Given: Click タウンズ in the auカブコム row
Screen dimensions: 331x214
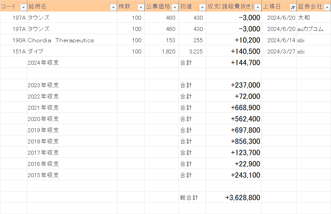Looking at the screenshot, I should [x=72, y=29].
